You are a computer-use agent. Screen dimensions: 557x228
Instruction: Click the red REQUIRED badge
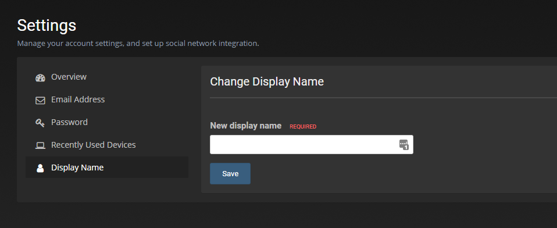click(303, 126)
